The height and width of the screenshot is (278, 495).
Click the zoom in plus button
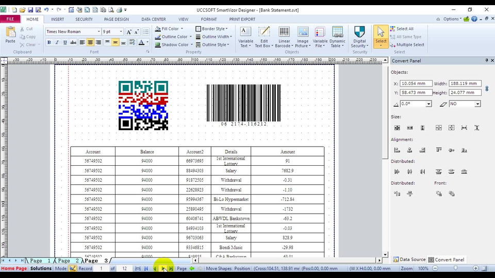pos(476,268)
